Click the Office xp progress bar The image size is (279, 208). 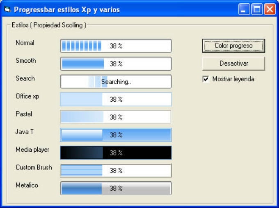[116, 99]
